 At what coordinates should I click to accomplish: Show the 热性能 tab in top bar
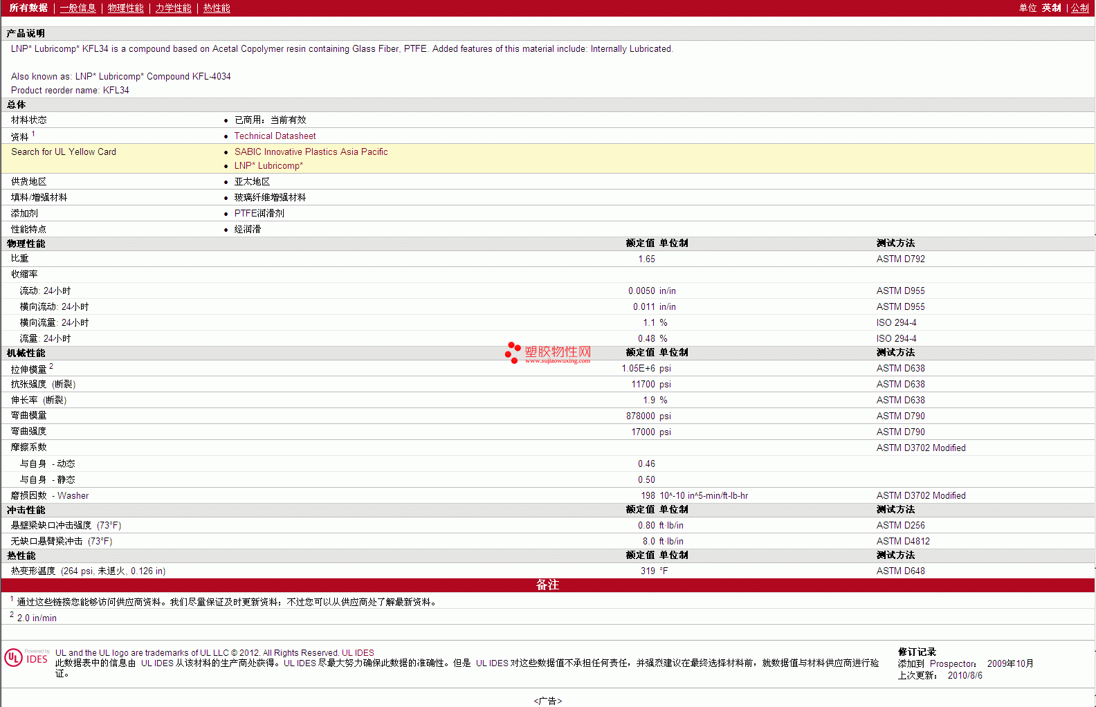pyautogui.click(x=217, y=8)
